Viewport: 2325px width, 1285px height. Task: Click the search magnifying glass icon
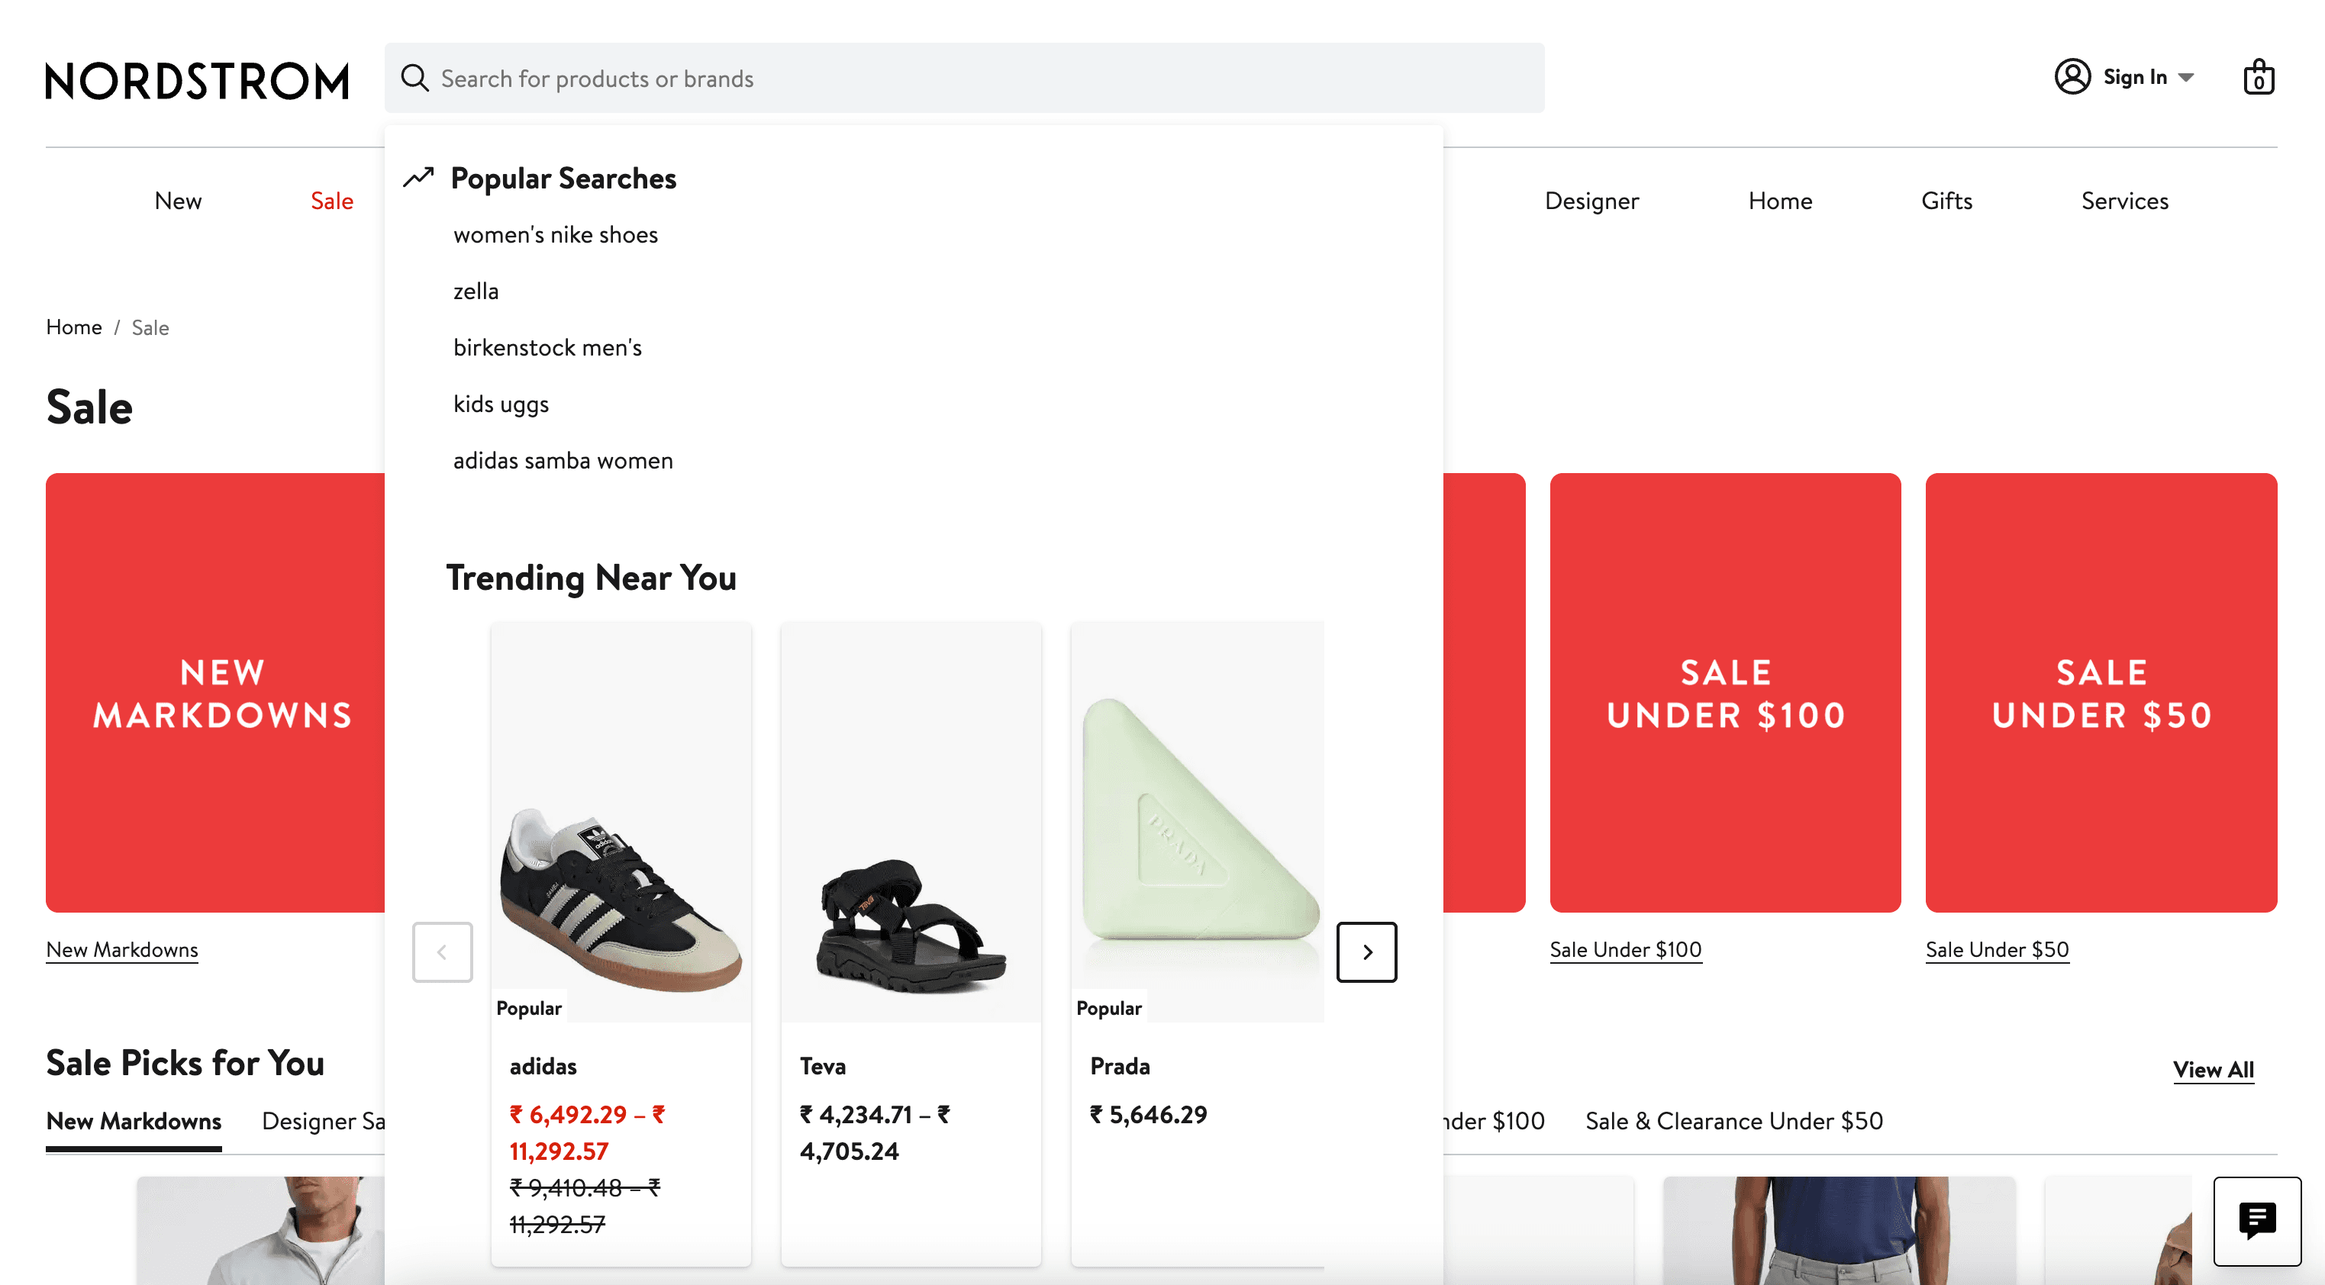point(414,78)
